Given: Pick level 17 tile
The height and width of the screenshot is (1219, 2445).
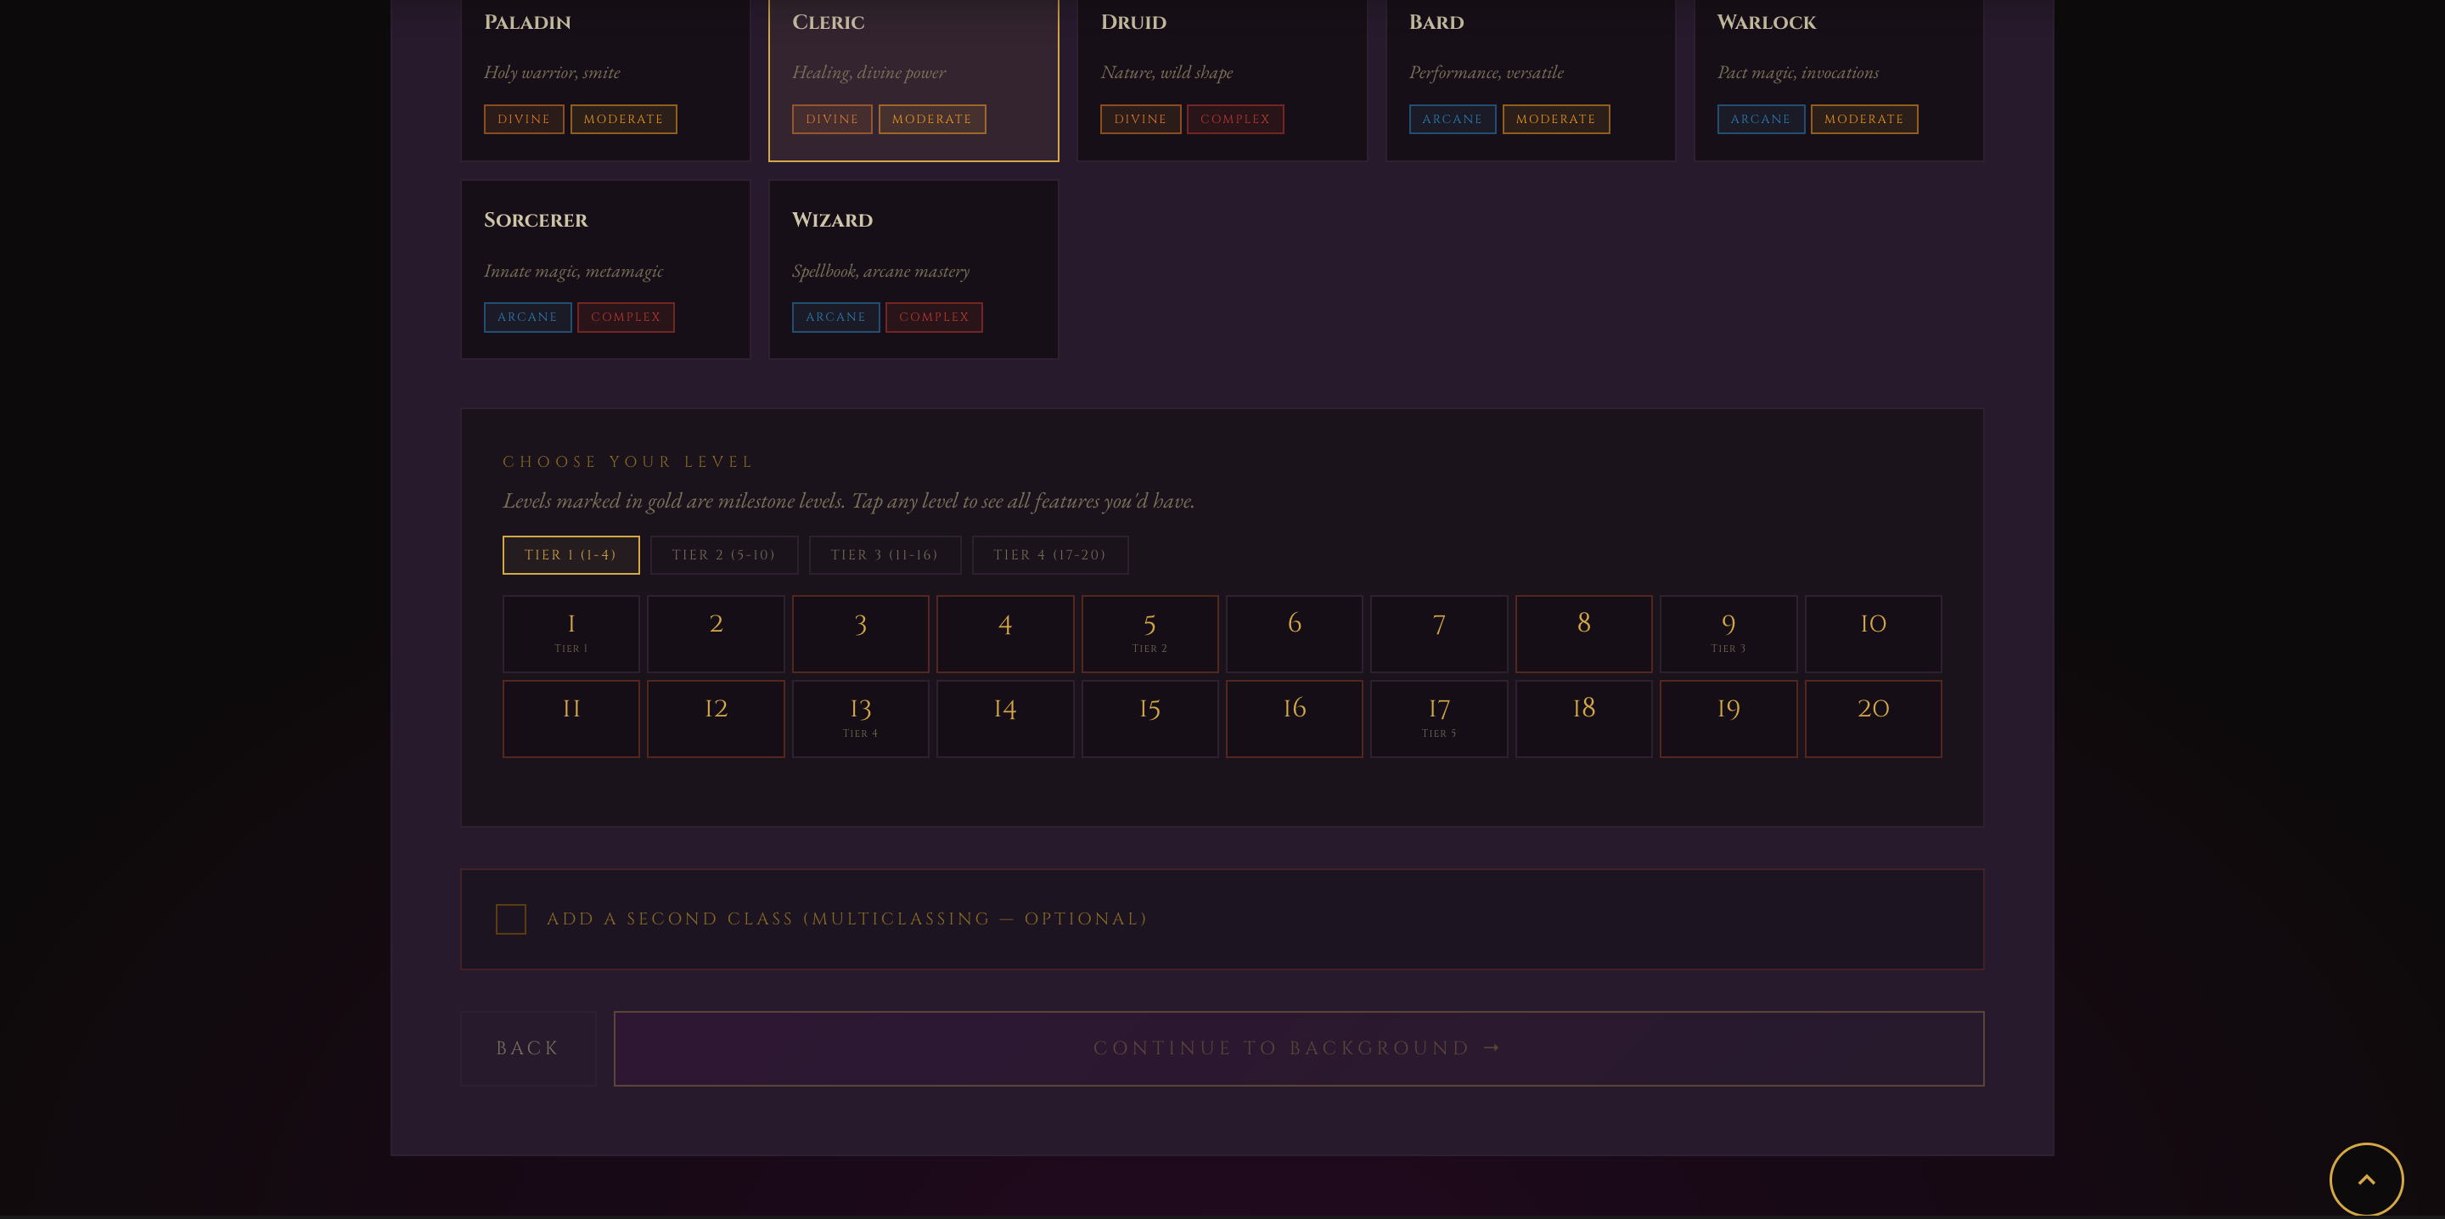Looking at the screenshot, I should point(1439,719).
